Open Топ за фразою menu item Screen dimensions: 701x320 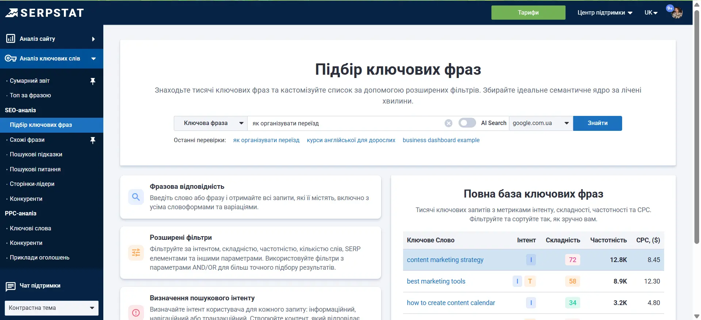(30, 95)
